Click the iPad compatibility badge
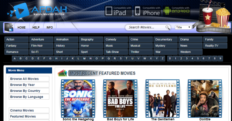 (118, 11)
